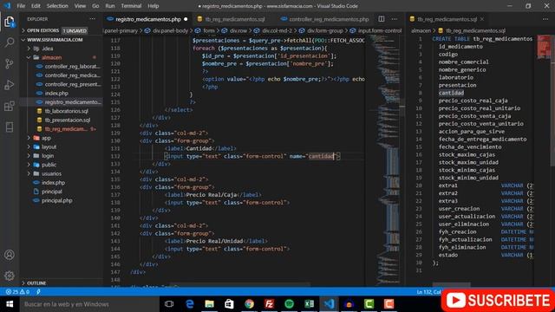Open Excel from taskbar
This screenshot has width=555, height=312.
pyautogui.click(x=309, y=304)
